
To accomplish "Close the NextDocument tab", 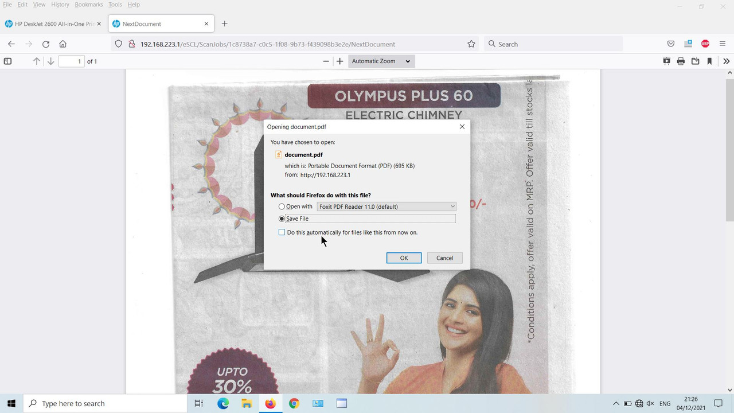I will tap(206, 24).
